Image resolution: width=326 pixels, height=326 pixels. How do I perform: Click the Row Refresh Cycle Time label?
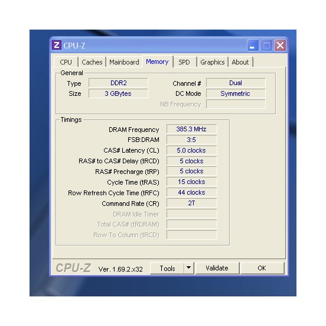click(x=113, y=193)
